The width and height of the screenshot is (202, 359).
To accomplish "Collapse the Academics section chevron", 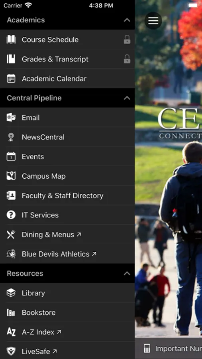I will click(x=127, y=20).
